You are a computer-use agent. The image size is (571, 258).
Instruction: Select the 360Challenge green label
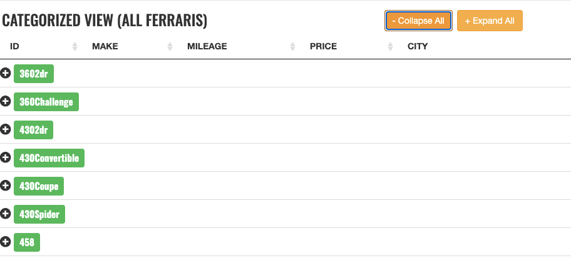46,102
